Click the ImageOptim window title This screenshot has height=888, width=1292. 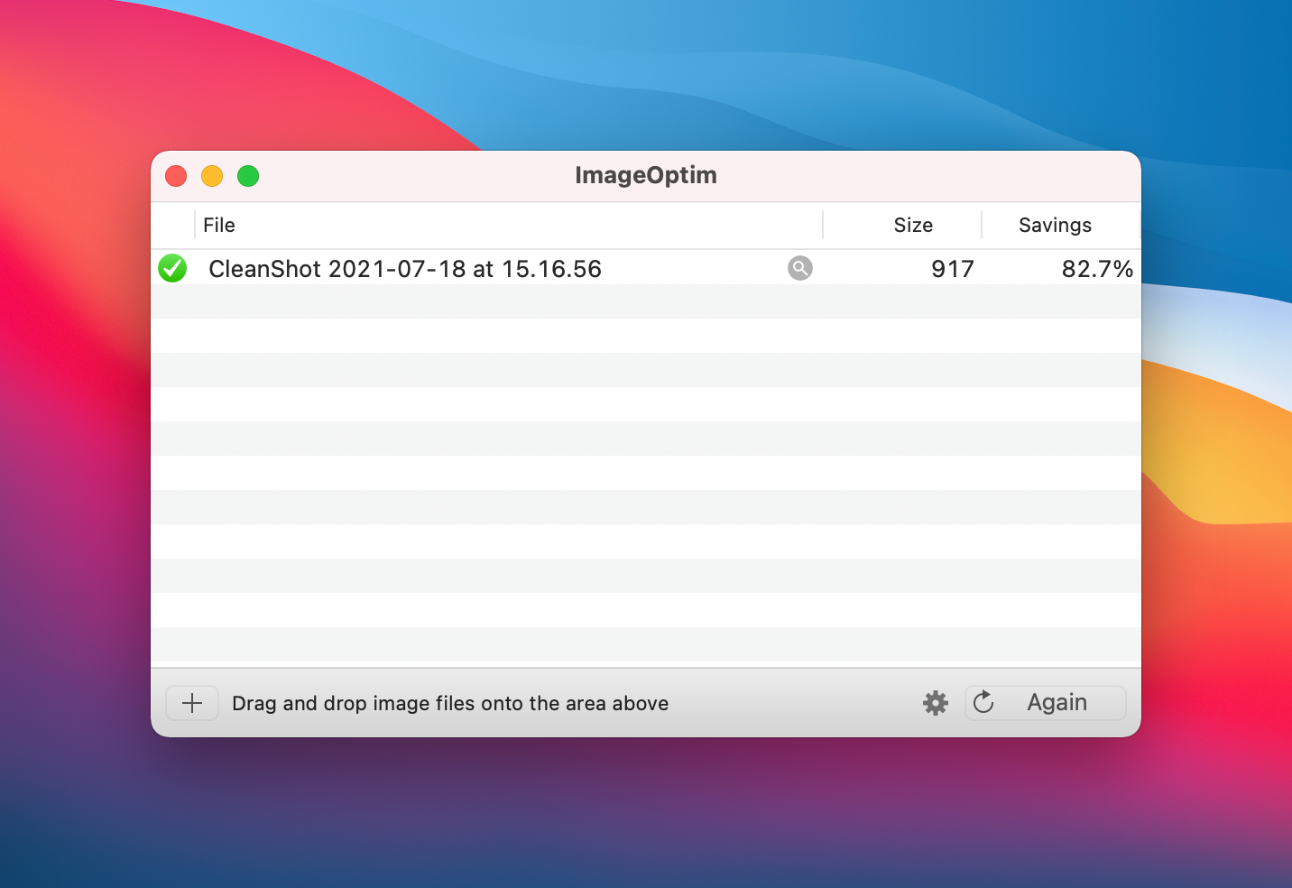(646, 175)
